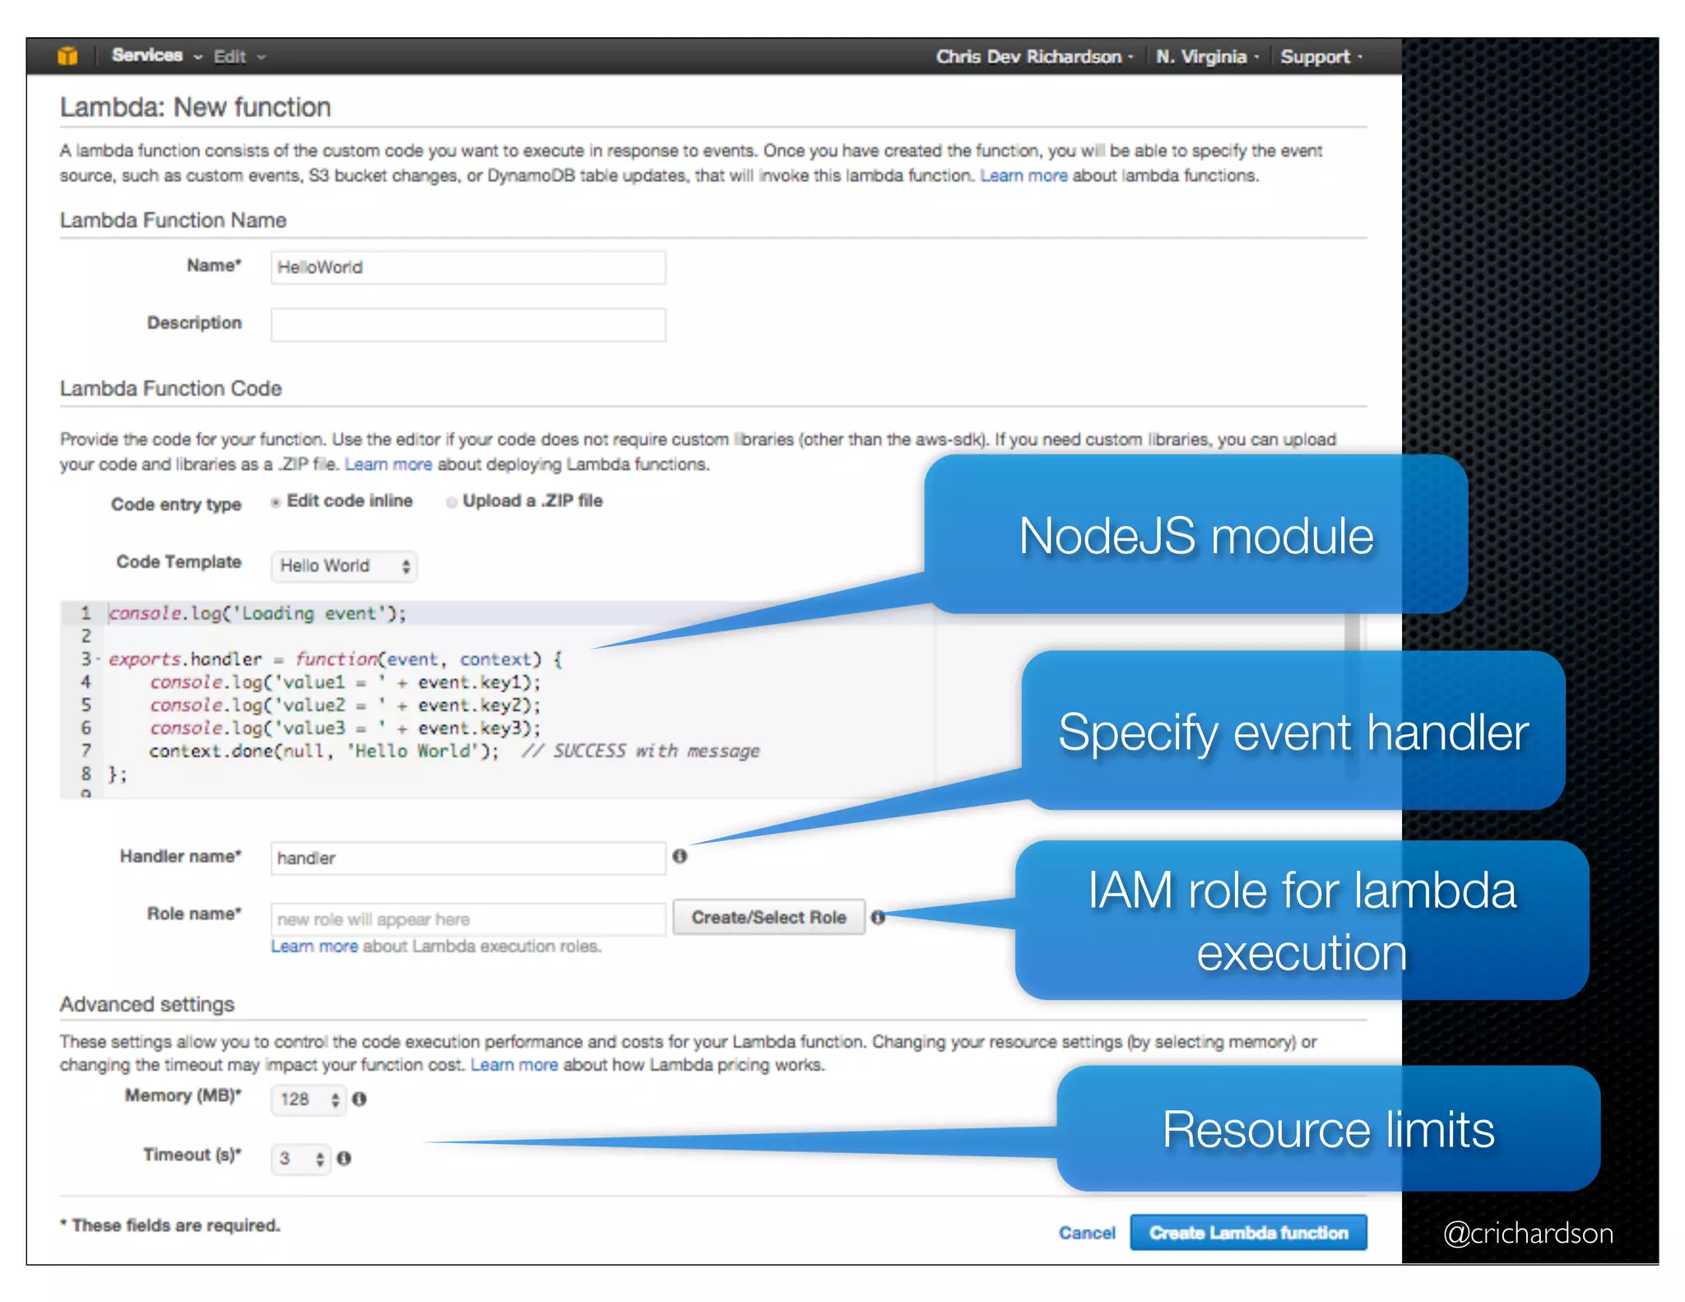Screen dimensions: 1685x1302
Task: Click the empty Description field
Action: [x=468, y=325]
